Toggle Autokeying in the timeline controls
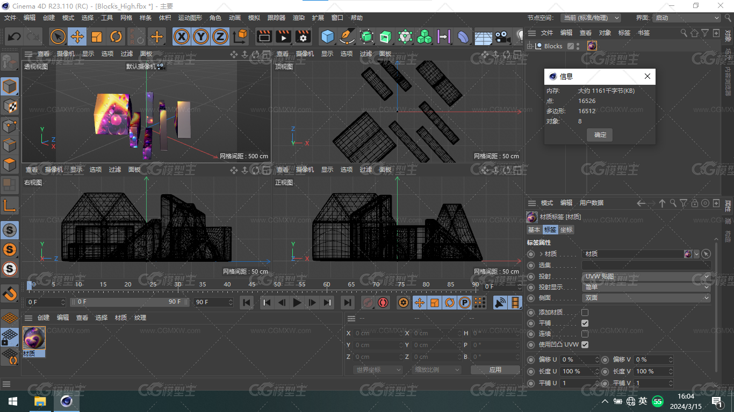 (x=383, y=303)
